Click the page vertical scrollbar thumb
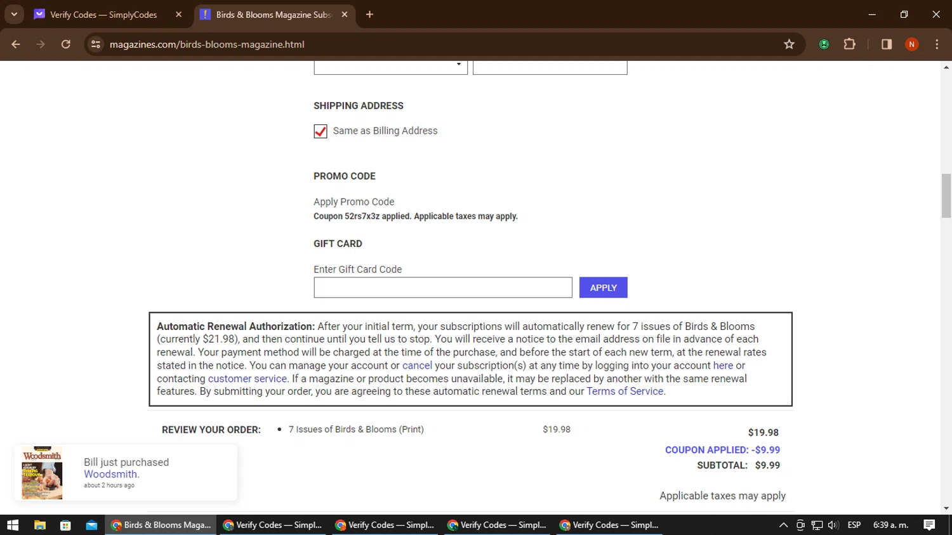Screen dimensions: 952x535 point(946,195)
